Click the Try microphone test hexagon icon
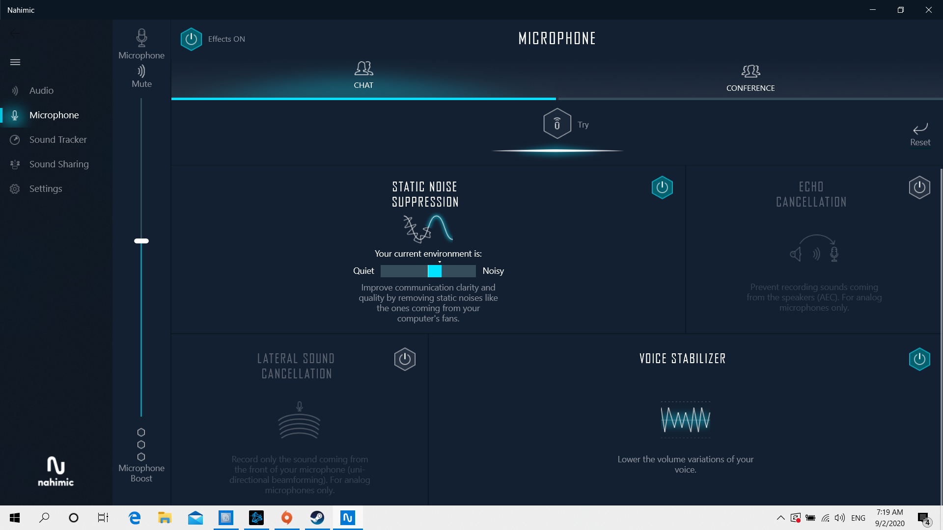This screenshot has height=530, width=943. click(x=557, y=124)
